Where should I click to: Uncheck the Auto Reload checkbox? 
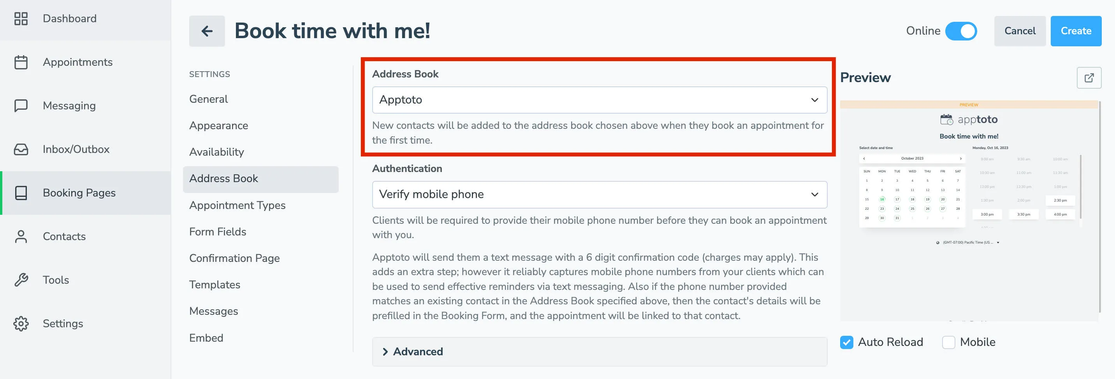click(847, 342)
